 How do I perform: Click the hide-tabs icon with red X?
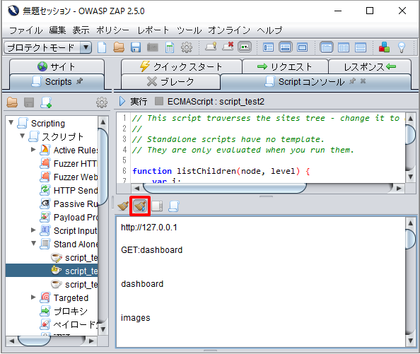[228, 47]
